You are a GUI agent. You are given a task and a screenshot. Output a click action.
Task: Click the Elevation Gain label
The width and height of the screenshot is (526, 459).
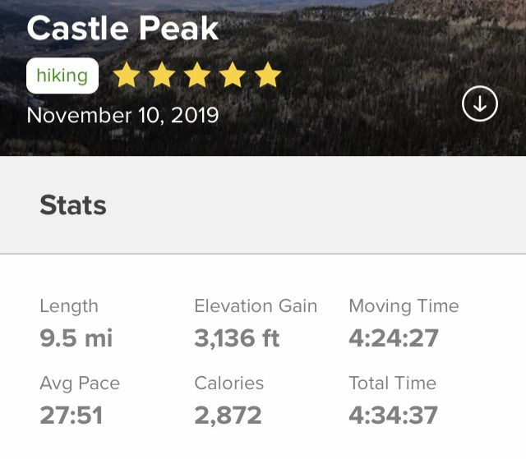[x=256, y=306]
